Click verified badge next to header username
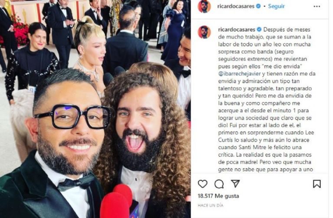333x218 pixels. point(258,6)
